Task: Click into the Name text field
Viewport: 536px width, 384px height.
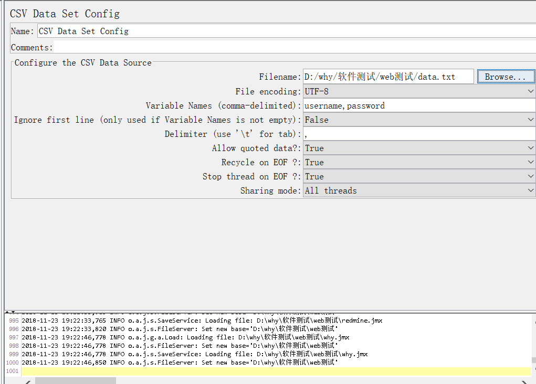Action: [x=286, y=31]
